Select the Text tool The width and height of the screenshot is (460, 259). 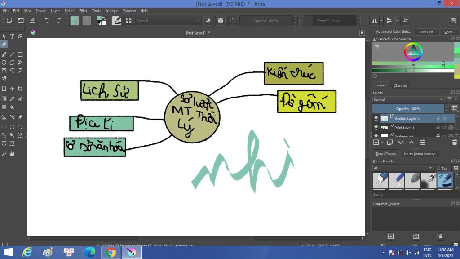(12, 36)
